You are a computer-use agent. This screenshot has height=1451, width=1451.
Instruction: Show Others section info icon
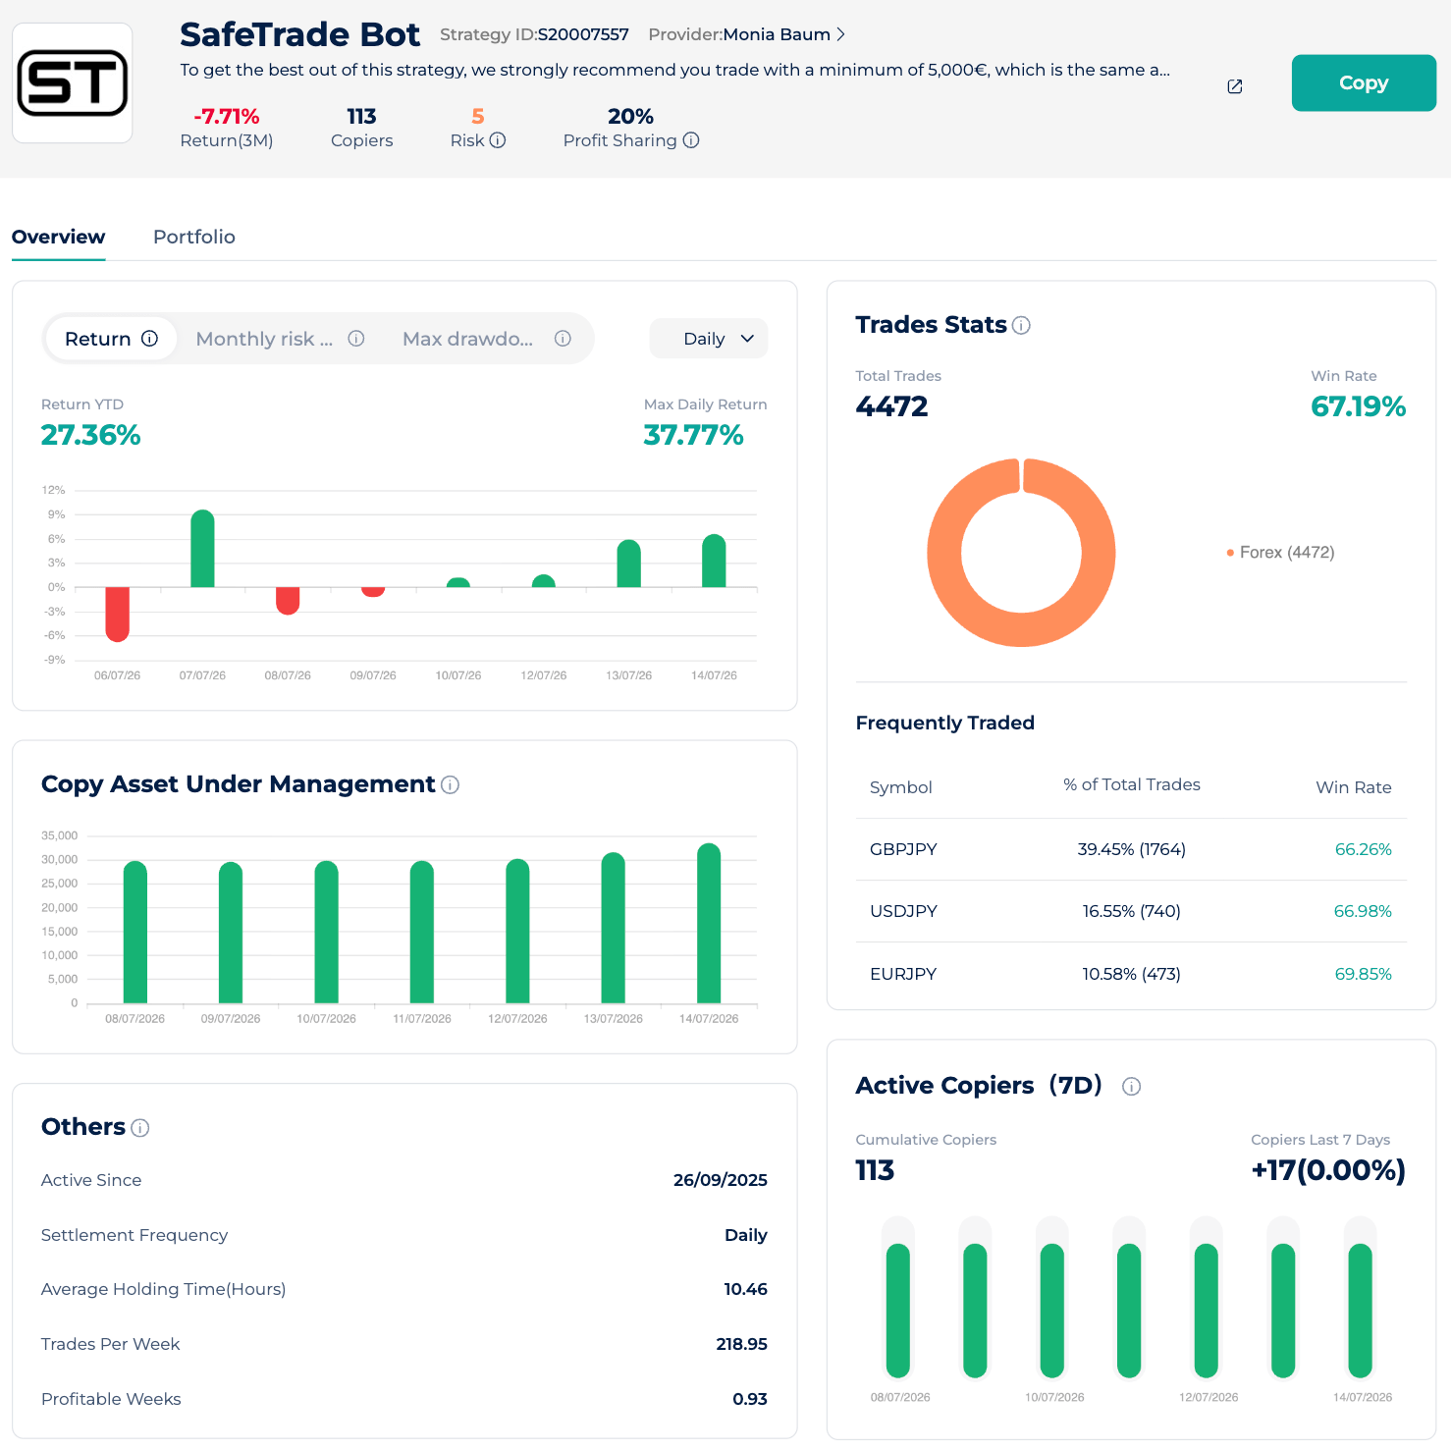[139, 1128]
